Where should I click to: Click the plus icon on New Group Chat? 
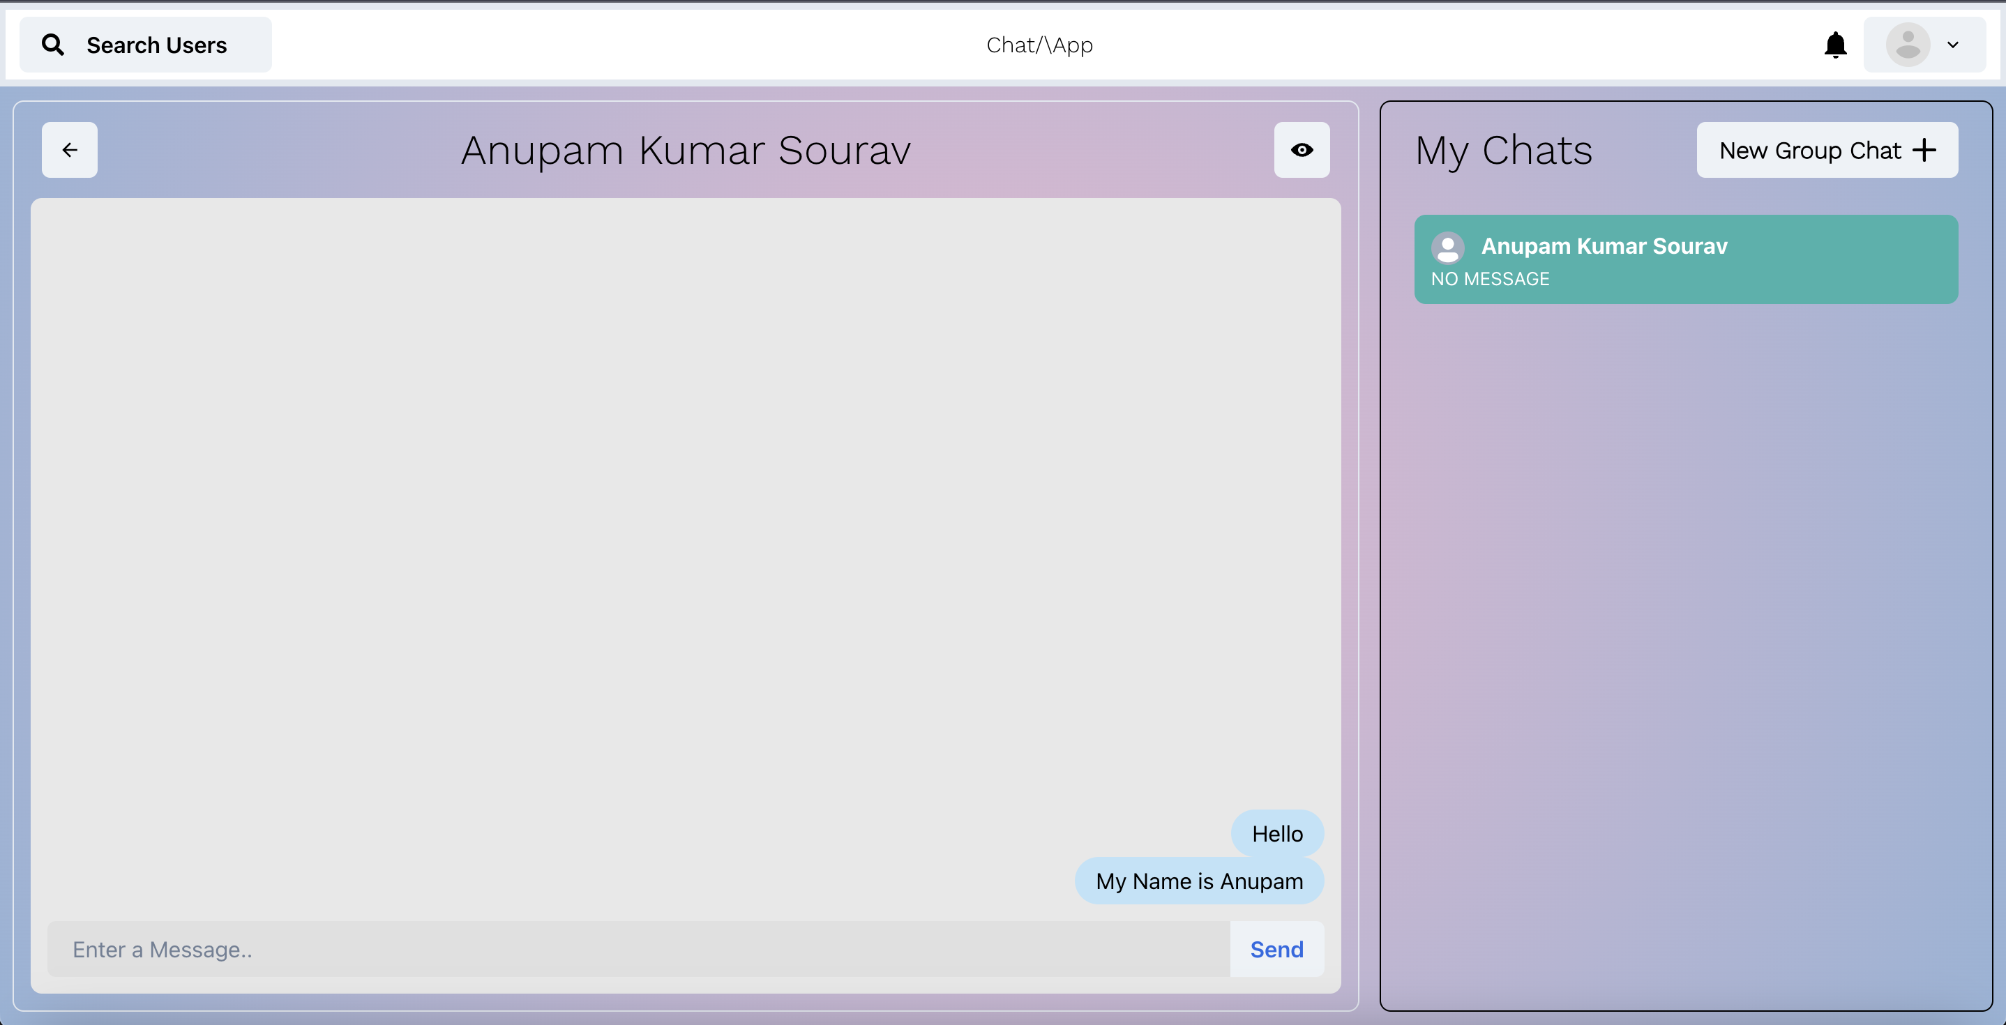[1924, 149]
